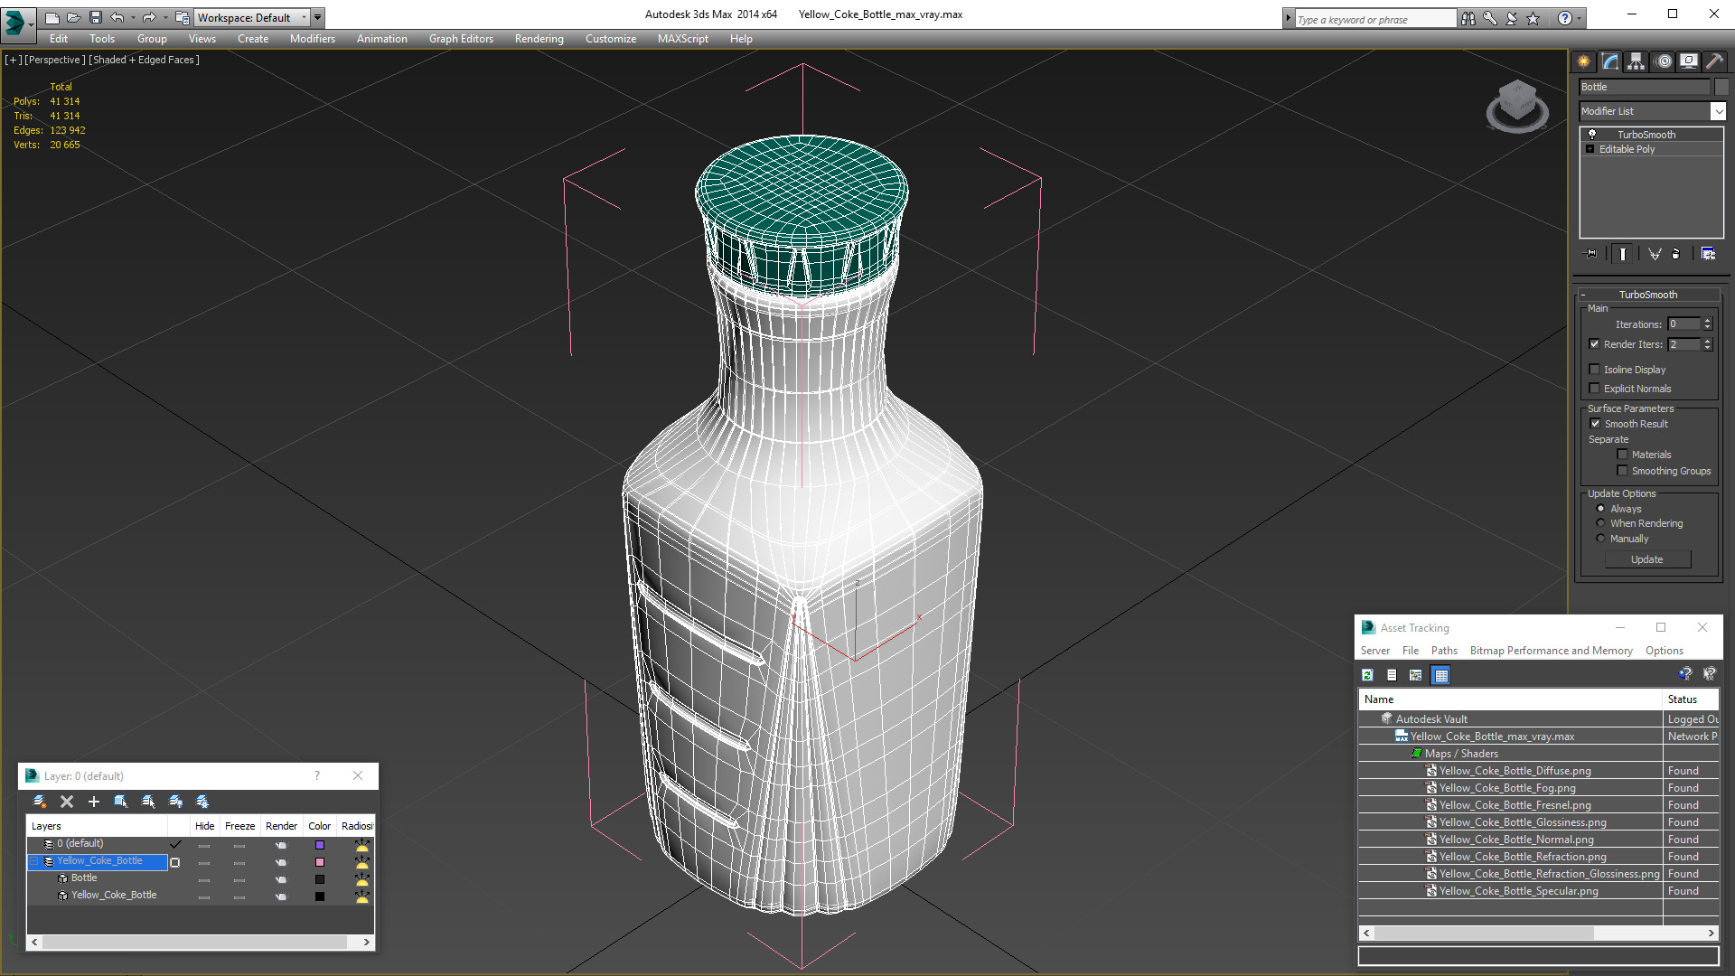Toggle Show End Result in the modifier stack

(1623, 254)
